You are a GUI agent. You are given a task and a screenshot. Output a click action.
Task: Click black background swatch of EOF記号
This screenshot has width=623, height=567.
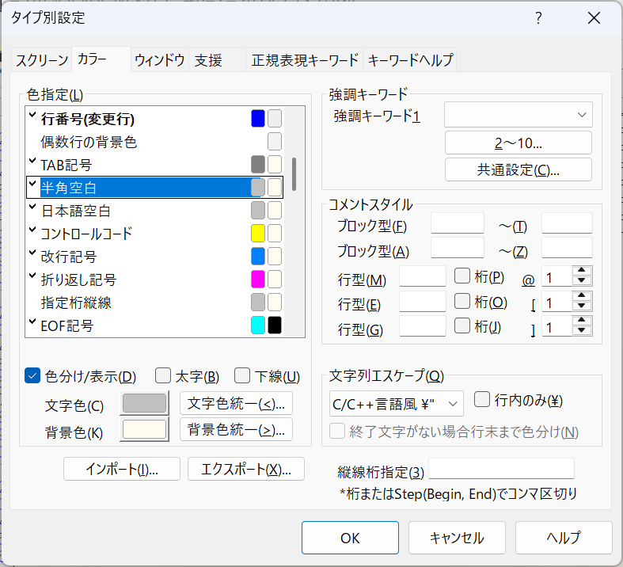pos(275,325)
